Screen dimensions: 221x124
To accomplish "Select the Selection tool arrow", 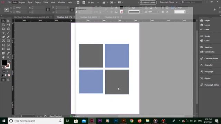I will (x=3, y=21).
